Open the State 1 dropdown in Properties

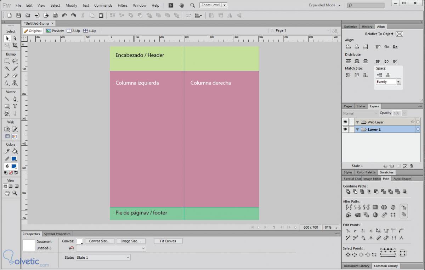pos(103,258)
